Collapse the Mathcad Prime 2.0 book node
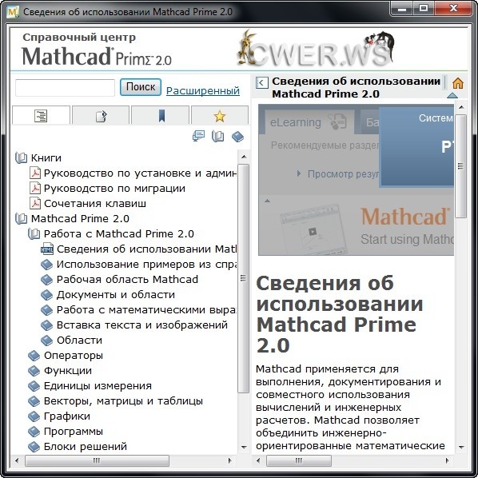The image size is (478, 478). 21,218
